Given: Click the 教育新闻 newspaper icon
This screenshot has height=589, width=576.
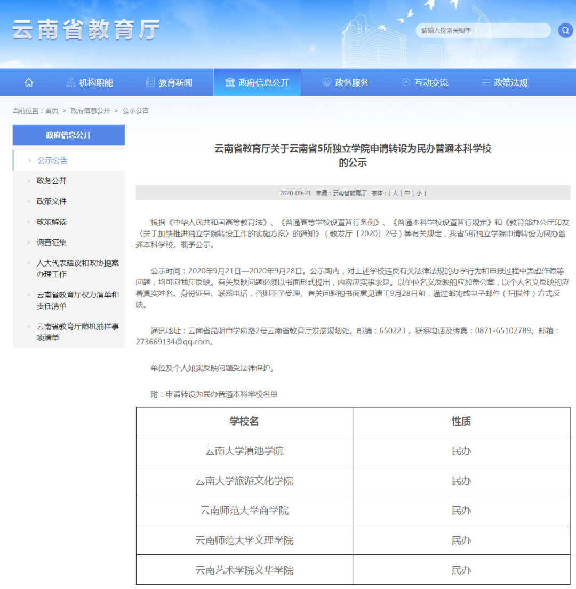Looking at the screenshot, I should 150,83.
